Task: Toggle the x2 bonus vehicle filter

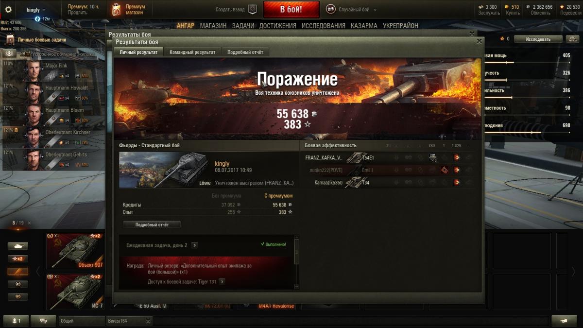Action: coord(17,259)
